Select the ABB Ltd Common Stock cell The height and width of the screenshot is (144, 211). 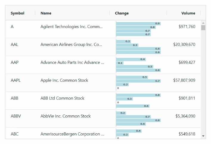coord(62,98)
